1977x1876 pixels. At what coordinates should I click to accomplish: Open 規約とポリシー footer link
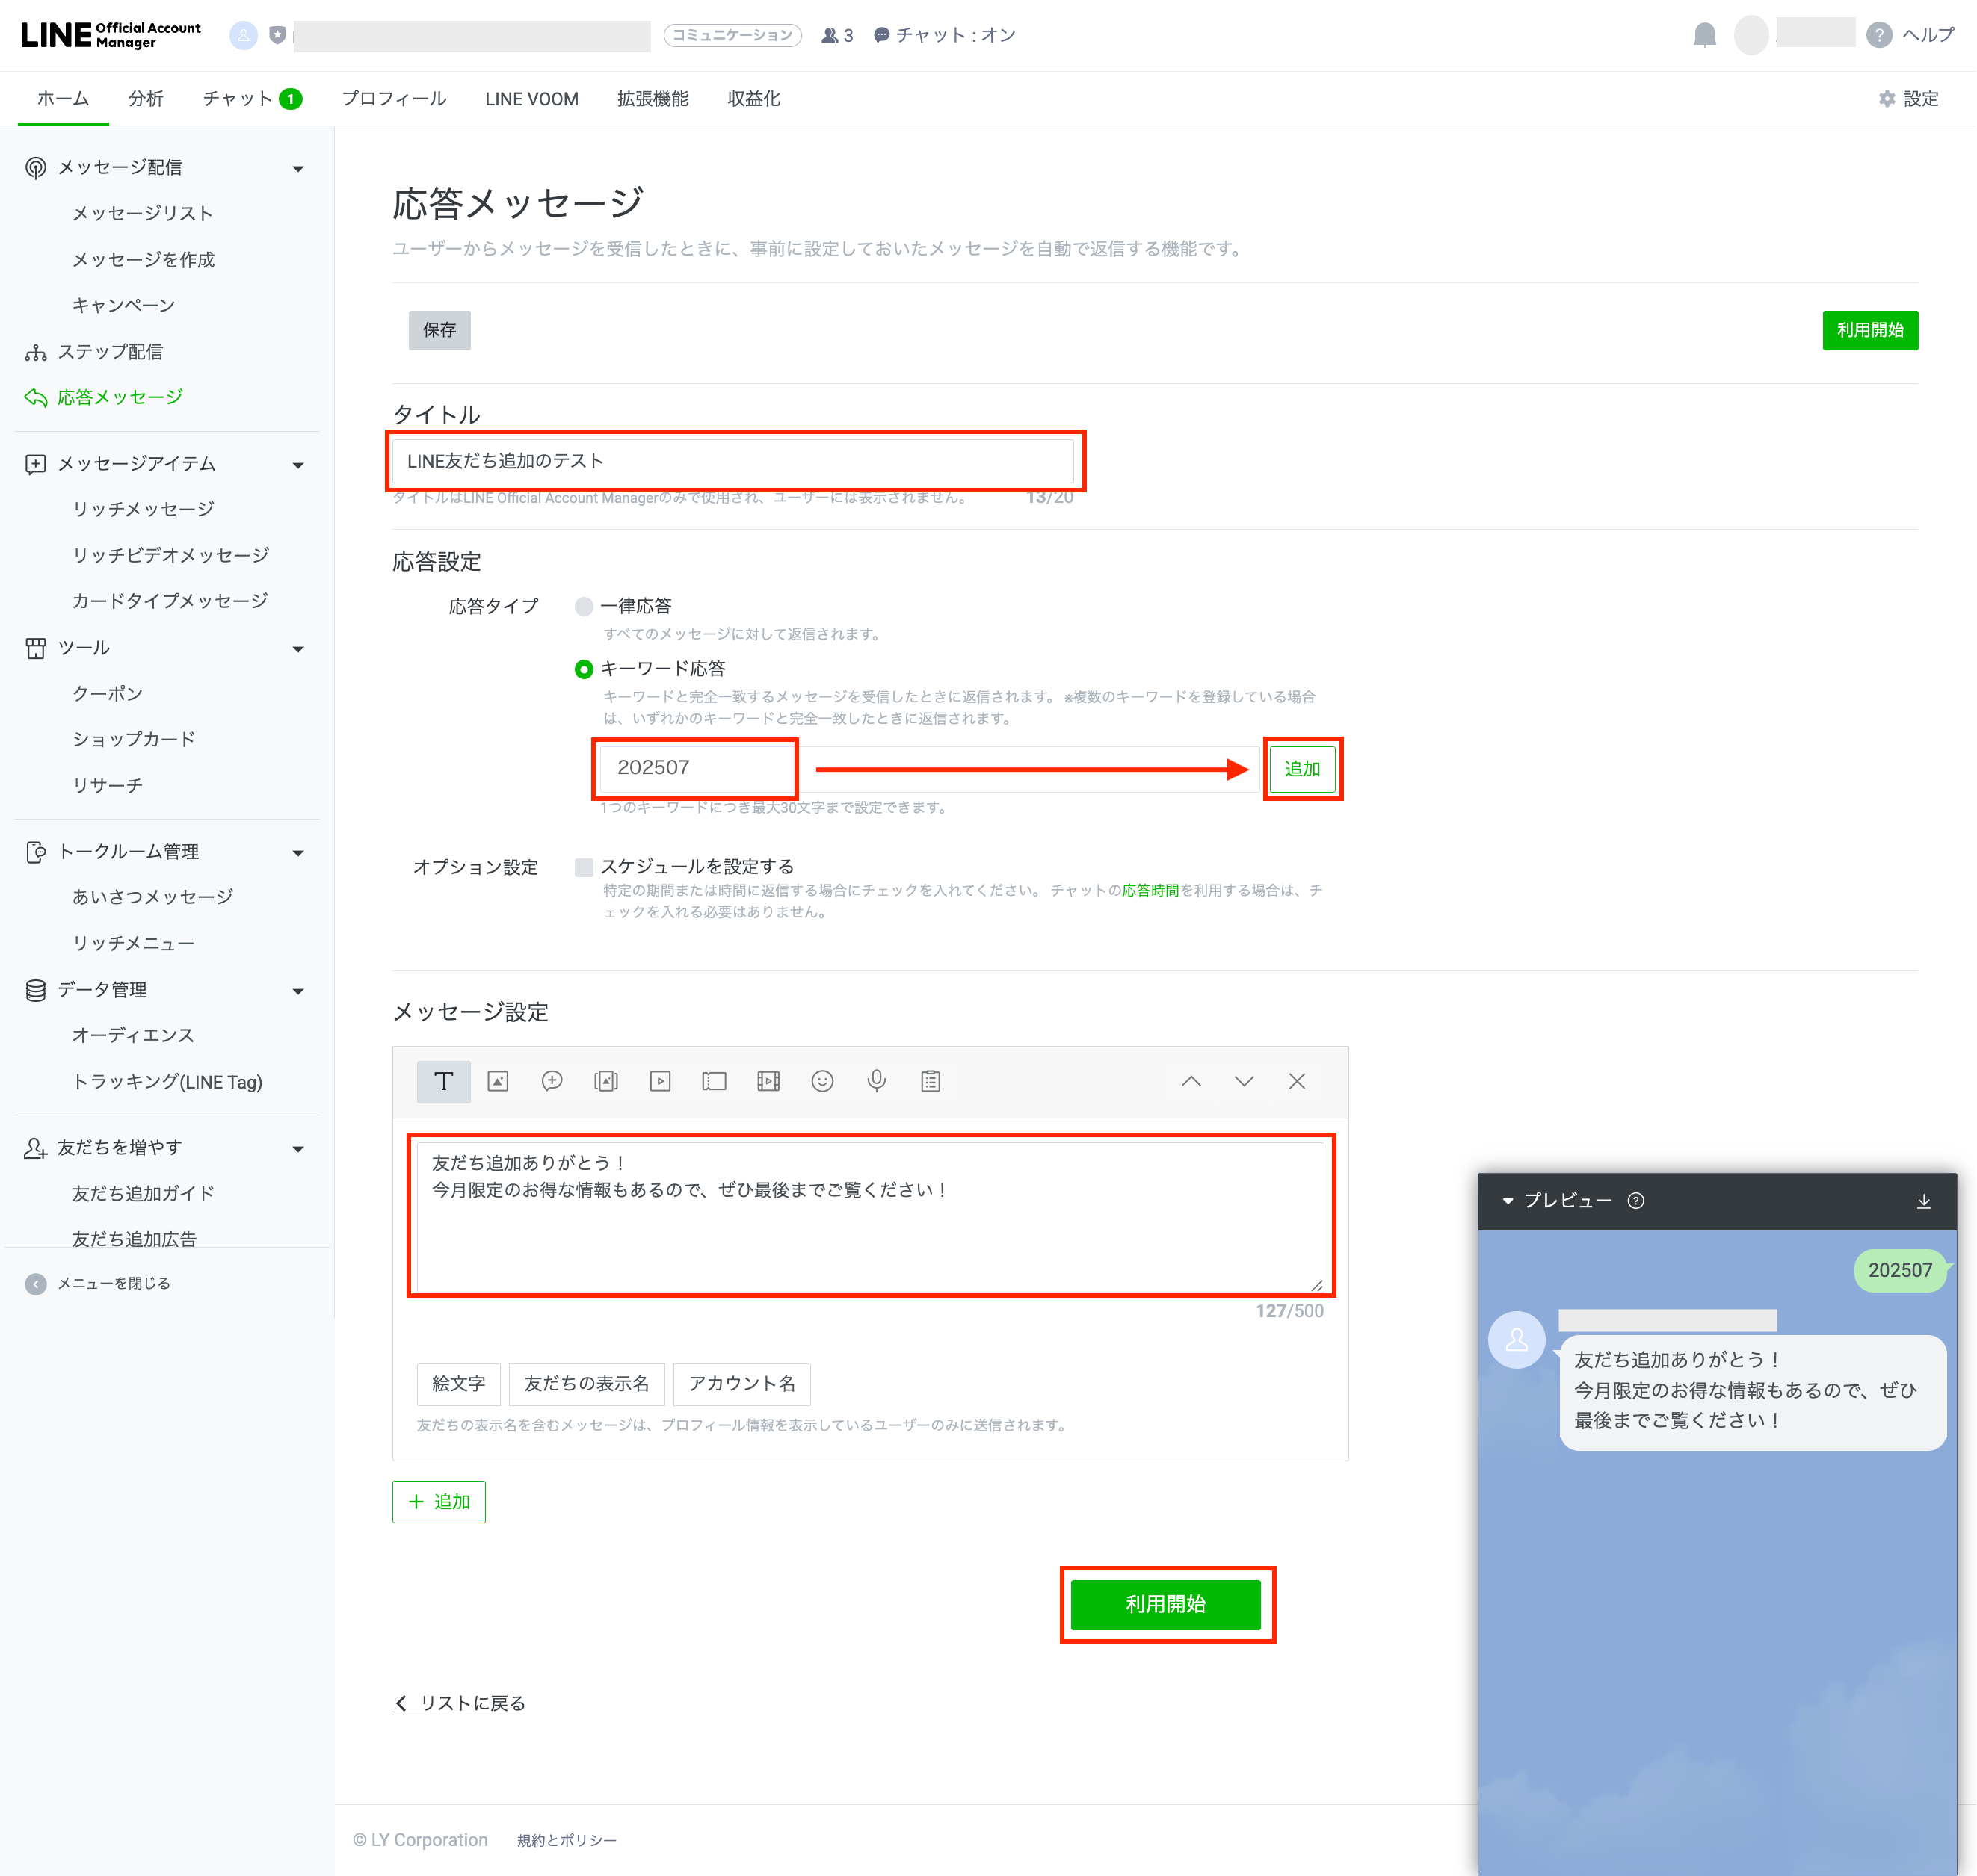567,1841
